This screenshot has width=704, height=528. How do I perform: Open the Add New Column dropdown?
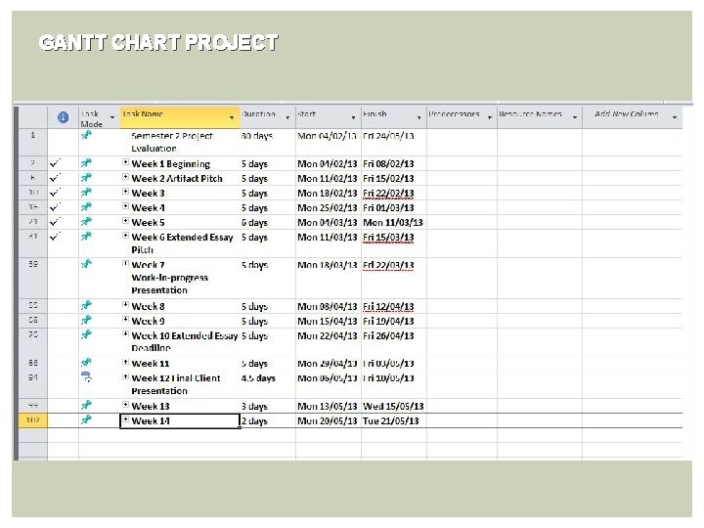(675, 117)
